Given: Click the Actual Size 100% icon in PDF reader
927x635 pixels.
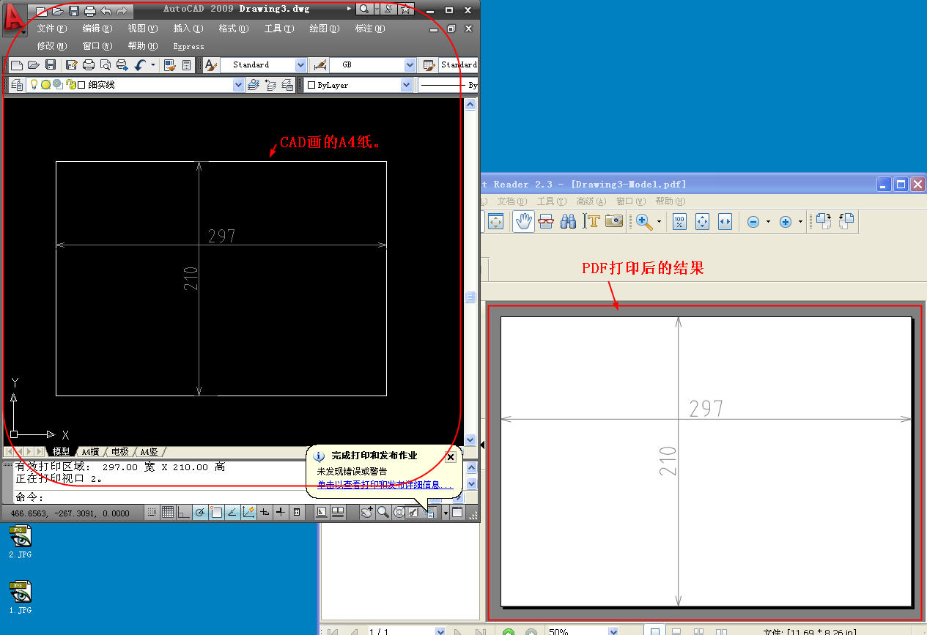Looking at the screenshot, I should point(679,222).
